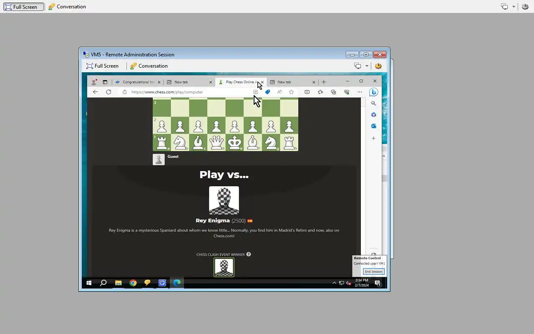Expand the outer toolbar display dropdown arrow

(x=514, y=7)
